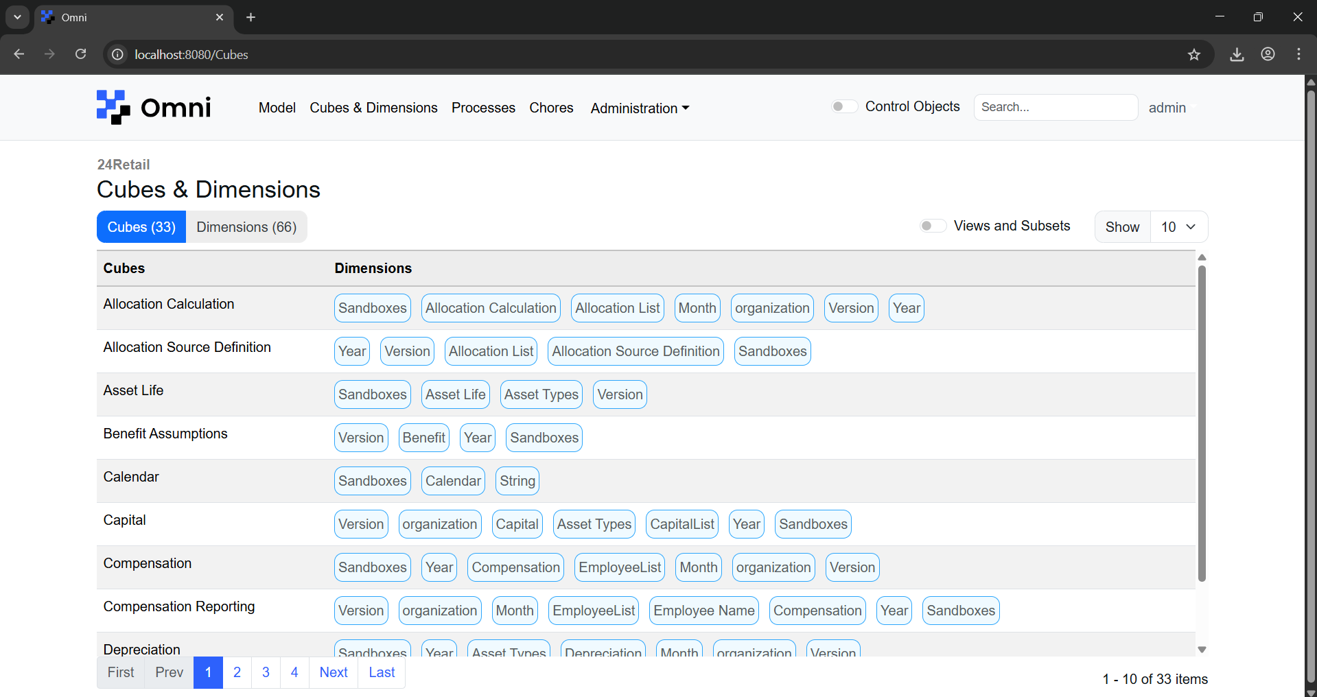Toggle the Views and Subsets switch

pyautogui.click(x=933, y=226)
